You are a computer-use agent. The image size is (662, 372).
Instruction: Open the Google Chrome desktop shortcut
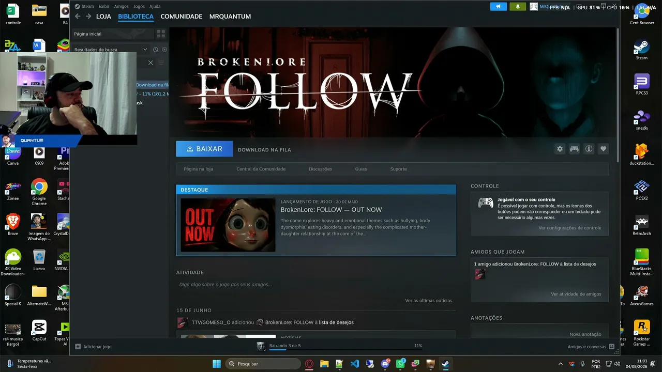coord(39,192)
